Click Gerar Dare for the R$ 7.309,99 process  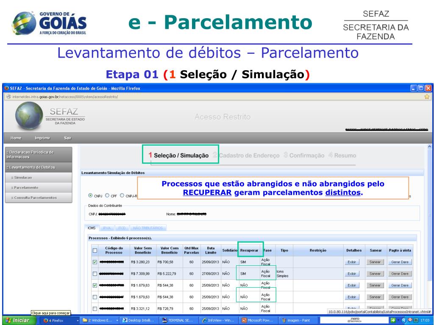click(x=400, y=274)
